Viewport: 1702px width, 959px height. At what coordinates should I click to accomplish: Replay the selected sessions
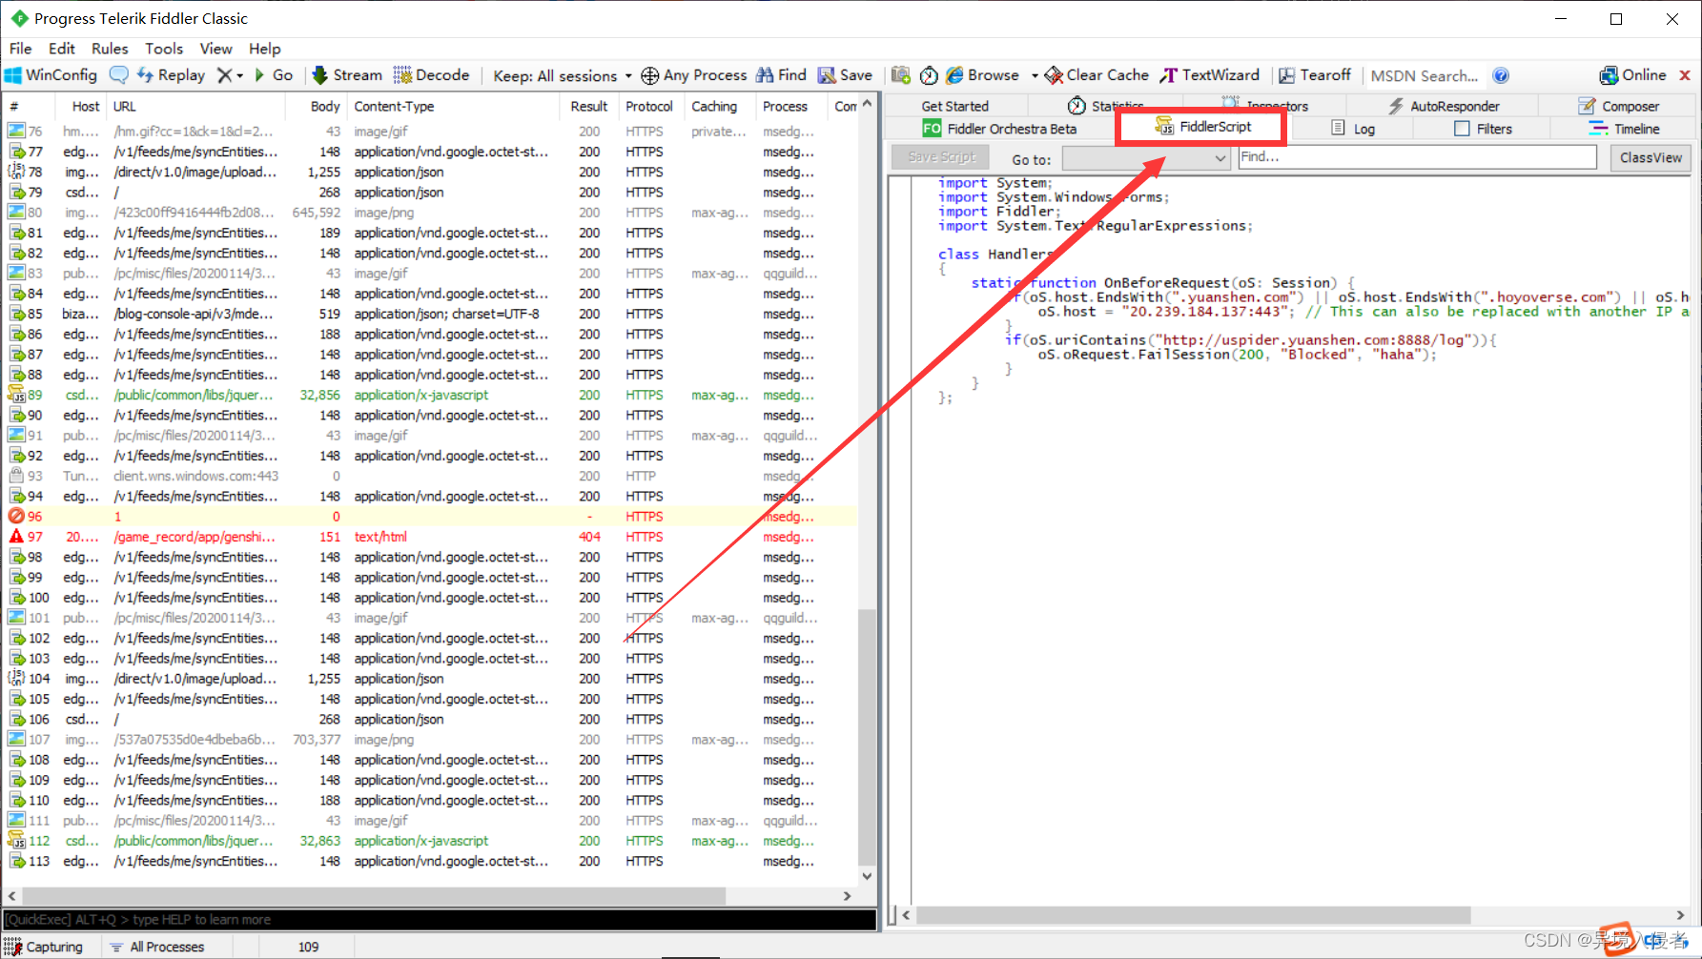coord(171,75)
